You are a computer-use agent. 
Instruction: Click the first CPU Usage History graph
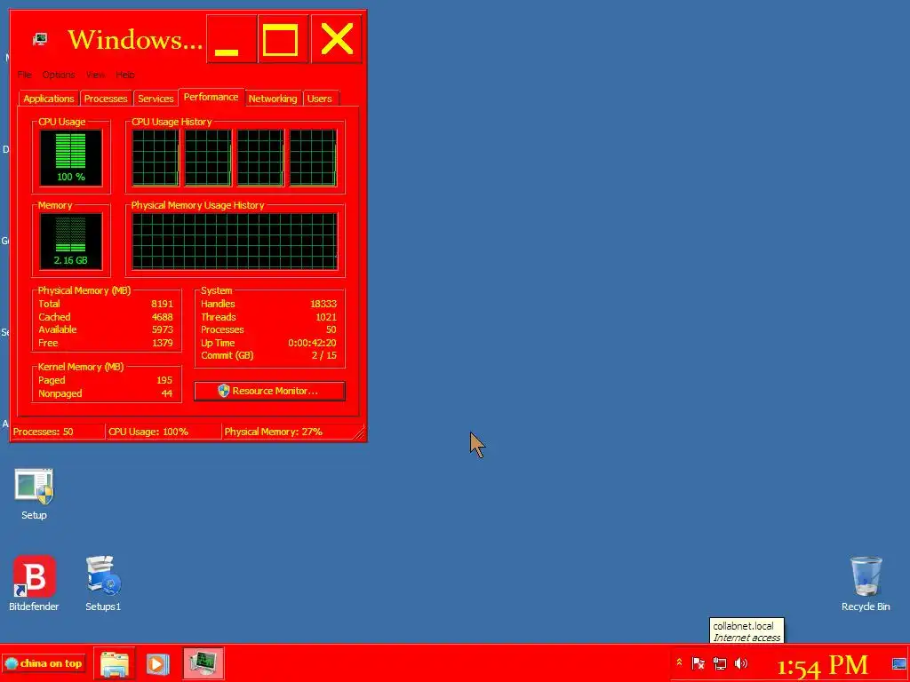[x=156, y=158]
